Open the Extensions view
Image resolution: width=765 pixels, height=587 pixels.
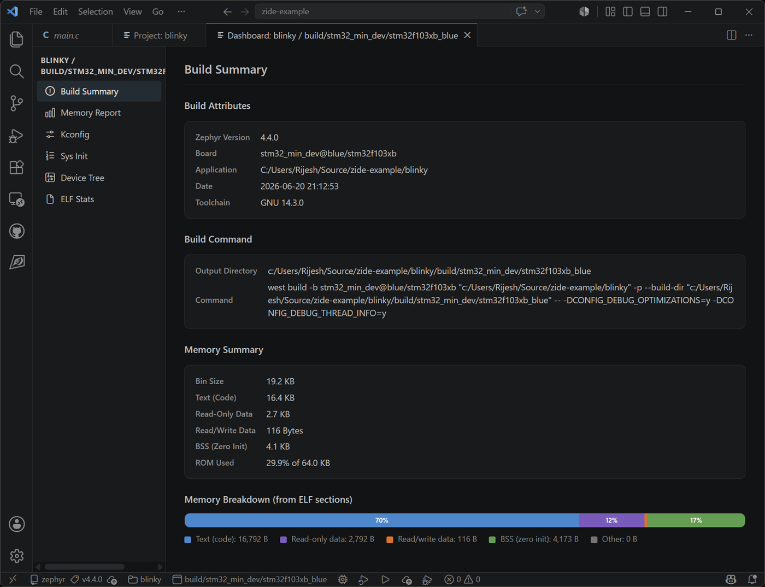tap(16, 167)
